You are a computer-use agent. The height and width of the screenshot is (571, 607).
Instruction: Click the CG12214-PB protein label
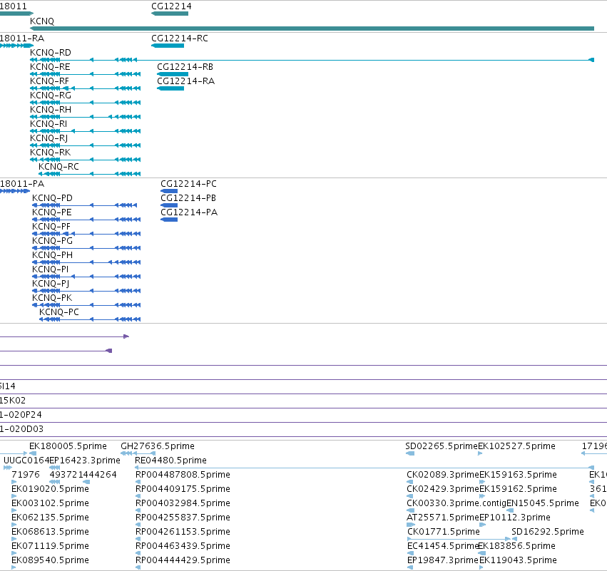point(188,198)
